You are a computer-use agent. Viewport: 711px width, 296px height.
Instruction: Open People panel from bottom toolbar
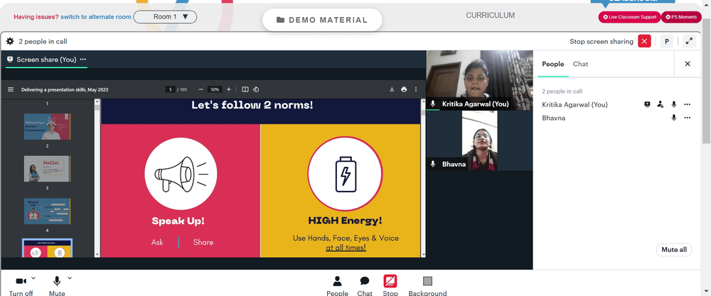pyautogui.click(x=337, y=286)
